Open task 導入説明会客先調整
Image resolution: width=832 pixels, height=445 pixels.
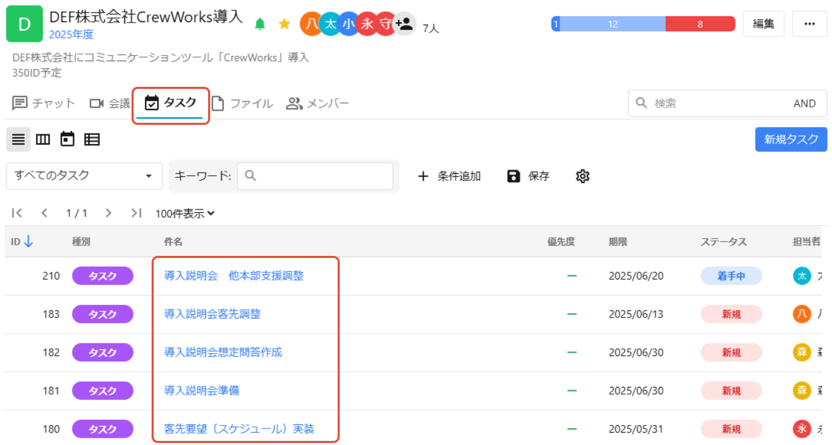212,314
